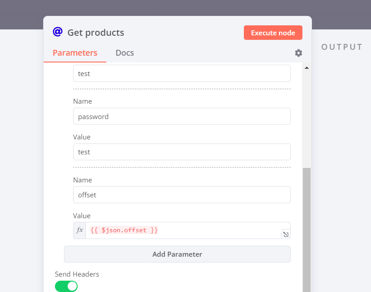Click the OUTPUT panel heading
The width and height of the screenshot is (371, 292).
click(341, 47)
